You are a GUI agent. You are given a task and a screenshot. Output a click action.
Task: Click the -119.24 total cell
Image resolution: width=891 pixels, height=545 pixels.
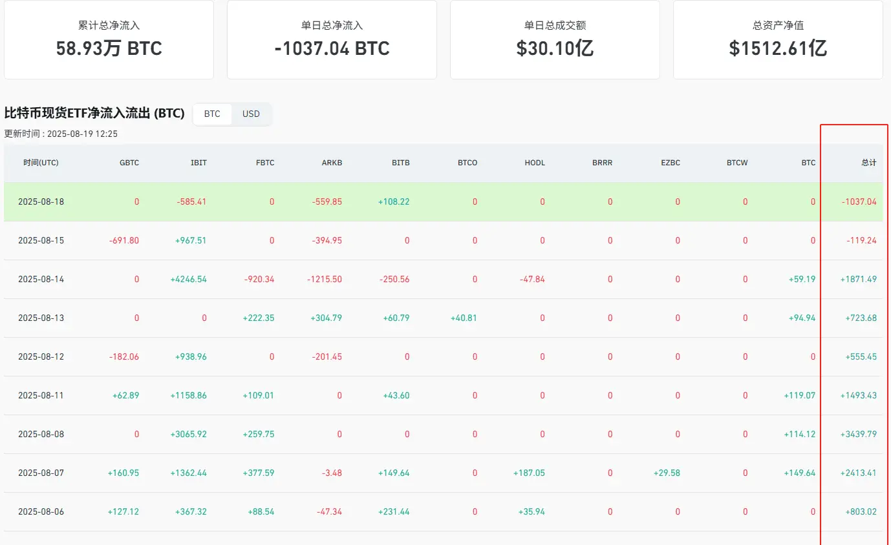[862, 240]
